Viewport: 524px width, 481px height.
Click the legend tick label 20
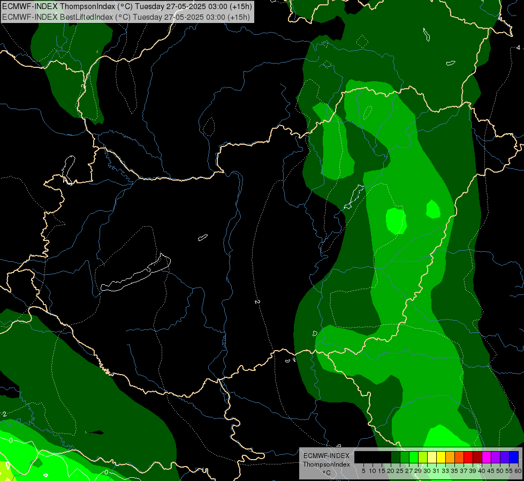click(x=391, y=471)
